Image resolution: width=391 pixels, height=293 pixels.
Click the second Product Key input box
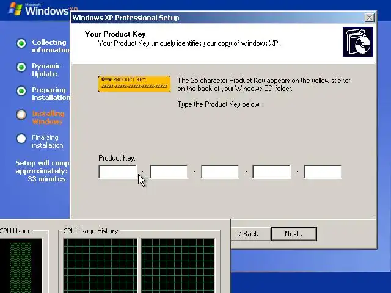[x=169, y=172]
